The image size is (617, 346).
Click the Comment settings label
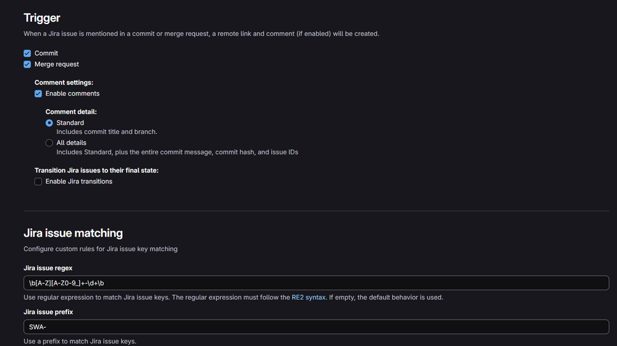click(x=64, y=83)
